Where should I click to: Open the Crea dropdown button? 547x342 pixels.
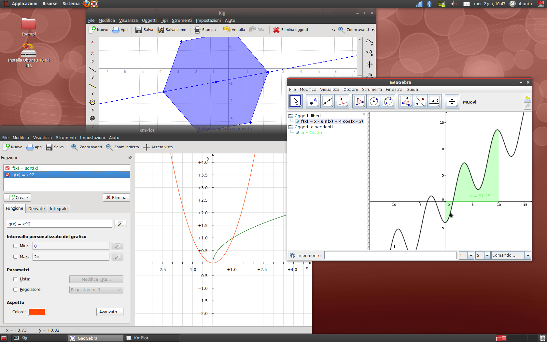(17, 197)
